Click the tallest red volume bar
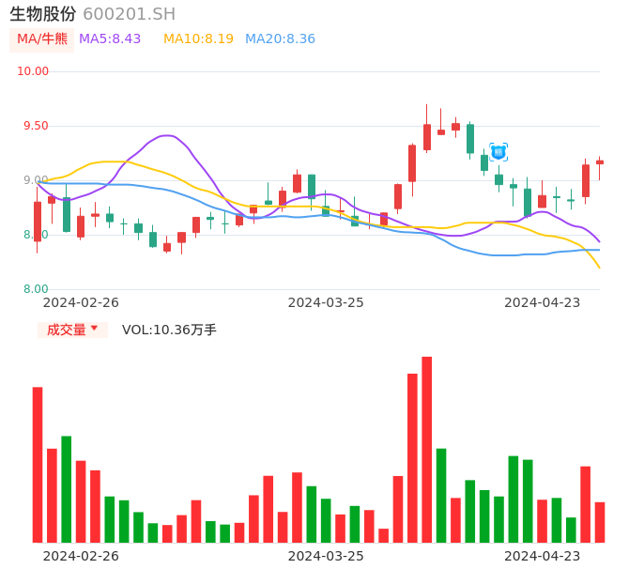Image resolution: width=644 pixels, height=569 pixels. (x=427, y=449)
